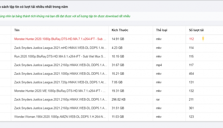Click the green 'nhìn lại bảng thành tích khủng' description

[25, 16]
